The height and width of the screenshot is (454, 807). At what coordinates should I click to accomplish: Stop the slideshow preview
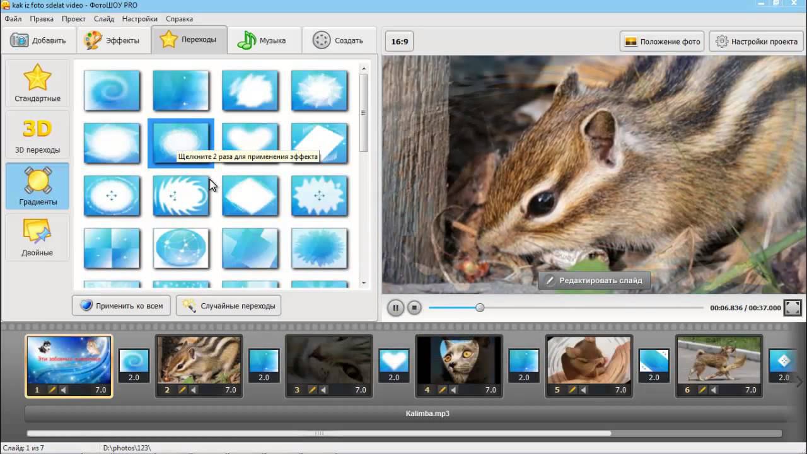(x=414, y=308)
